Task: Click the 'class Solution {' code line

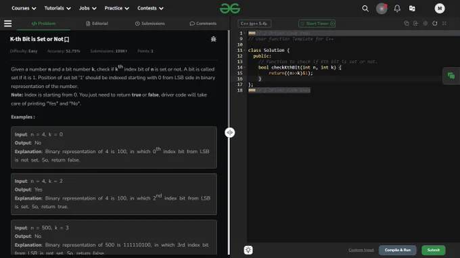Action: [269, 51]
